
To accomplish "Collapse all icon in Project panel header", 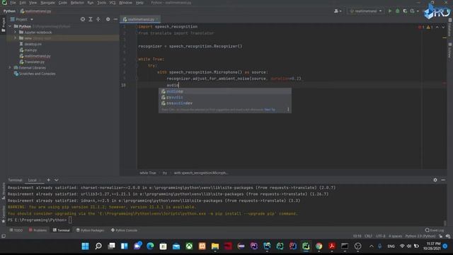I will (98, 19).
